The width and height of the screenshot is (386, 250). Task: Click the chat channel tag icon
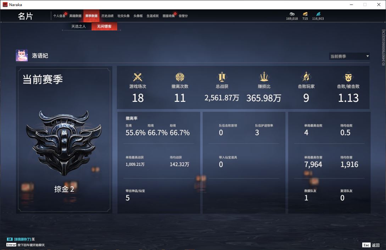10,239
